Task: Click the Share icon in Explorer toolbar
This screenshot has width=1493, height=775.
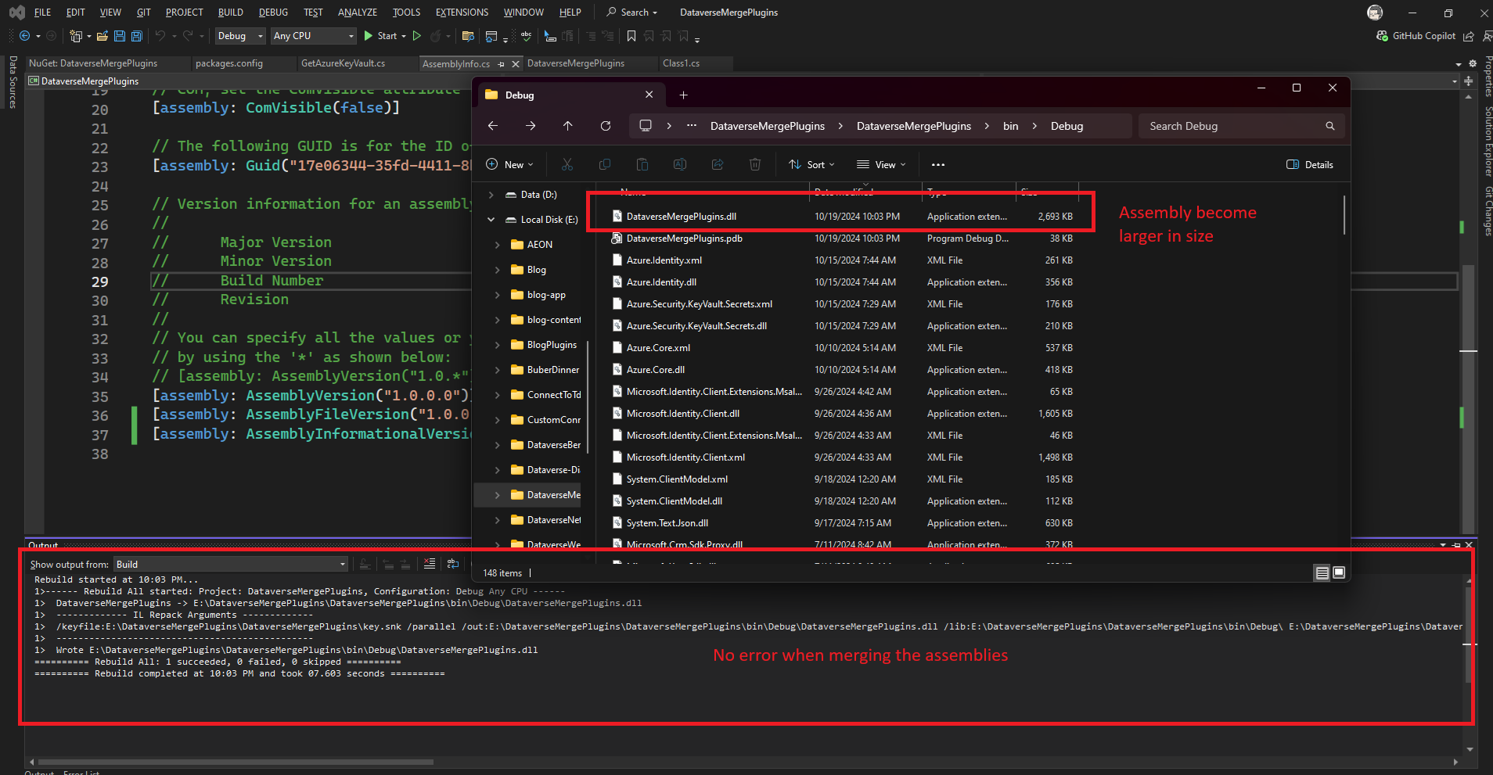Action: click(x=718, y=164)
